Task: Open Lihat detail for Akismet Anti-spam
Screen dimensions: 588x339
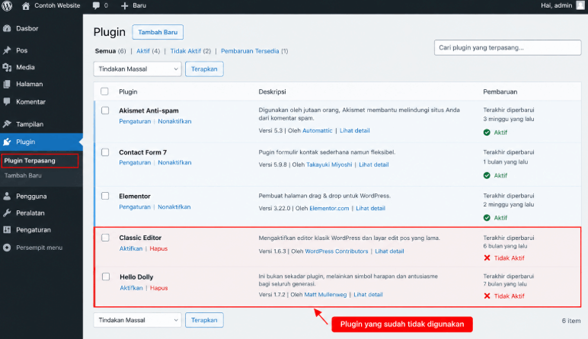Action: (355, 130)
